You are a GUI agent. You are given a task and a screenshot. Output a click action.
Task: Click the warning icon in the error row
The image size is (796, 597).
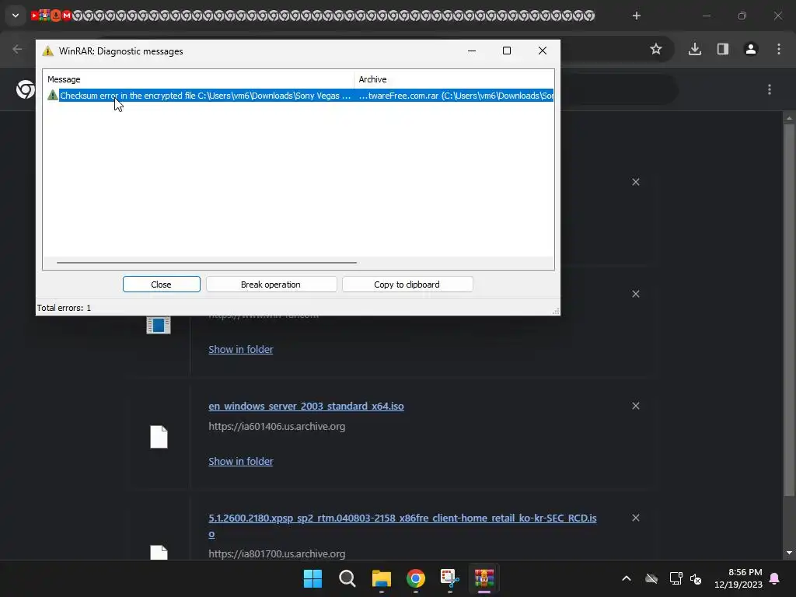point(52,95)
